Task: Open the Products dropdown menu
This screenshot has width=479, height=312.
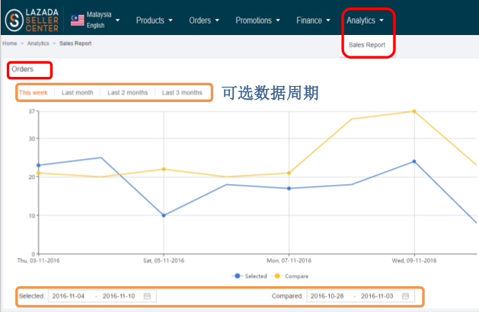Action: click(154, 21)
